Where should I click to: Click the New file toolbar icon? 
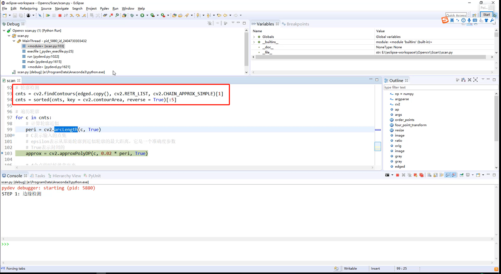(x=5, y=15)
